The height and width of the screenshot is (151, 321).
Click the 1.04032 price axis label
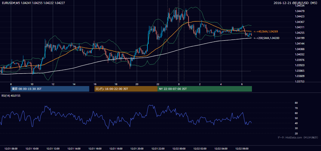pyautogui.click(x=300, y=54)
